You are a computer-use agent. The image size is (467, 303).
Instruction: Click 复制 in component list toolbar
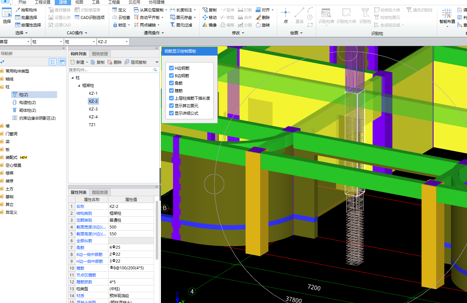(98, 62)
